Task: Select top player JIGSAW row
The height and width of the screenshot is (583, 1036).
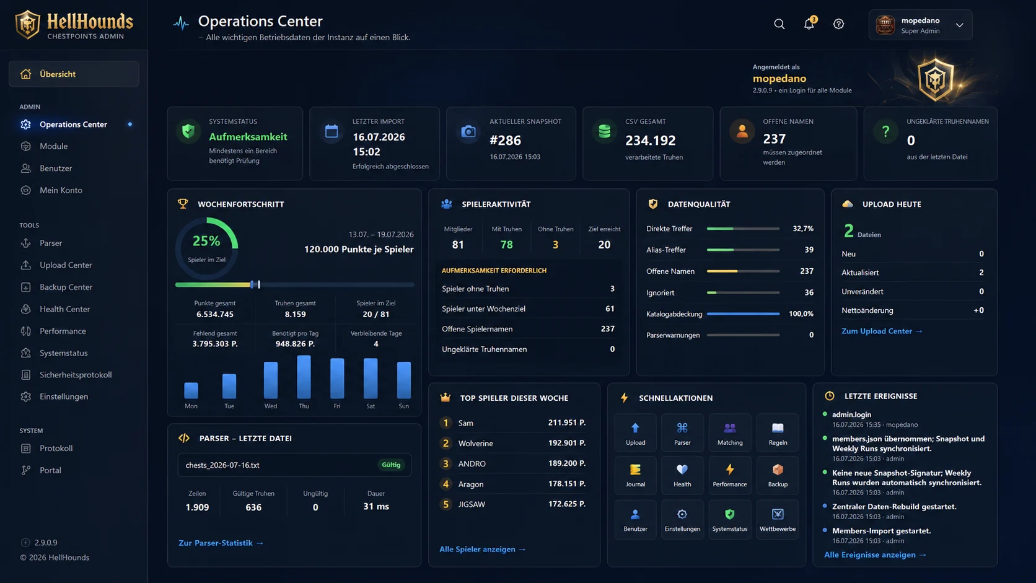Action: 513,504
